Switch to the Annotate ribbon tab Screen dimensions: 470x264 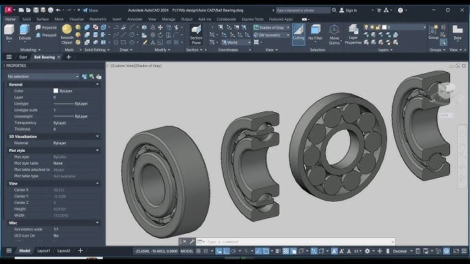(x=134, y=19)
